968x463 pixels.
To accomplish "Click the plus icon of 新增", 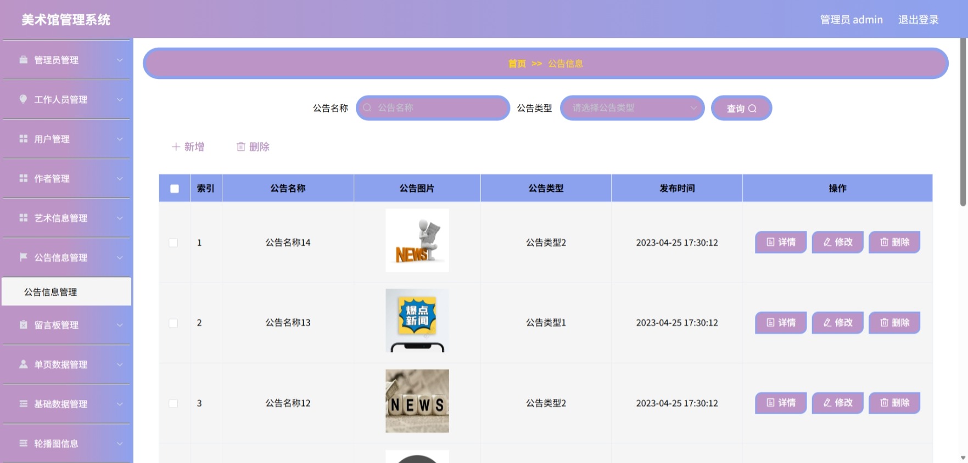I will [x=176, y=147].
